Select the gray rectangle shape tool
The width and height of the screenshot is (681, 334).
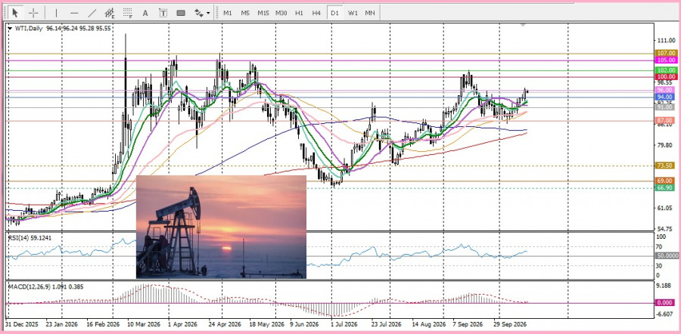click(x=181, y=13)
